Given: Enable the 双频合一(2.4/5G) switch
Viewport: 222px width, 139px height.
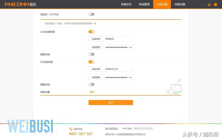Looking at the screenshot, I should point(91,14).
